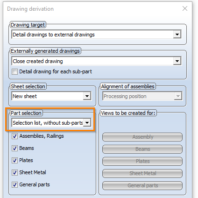Image resolution: width=198 pixels, height=198 pixels.
Task: Uncheck the General parts checkbox
Action: point(15,184)
